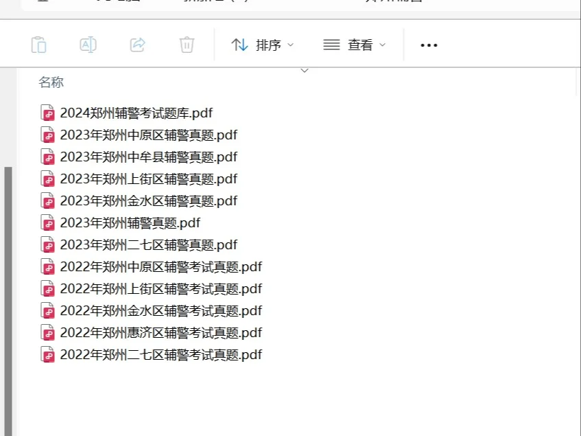581x436 pixels.
Task: Click PDF icon of 2023年郑州中原区辅警真题
Action: coord(48,135)
